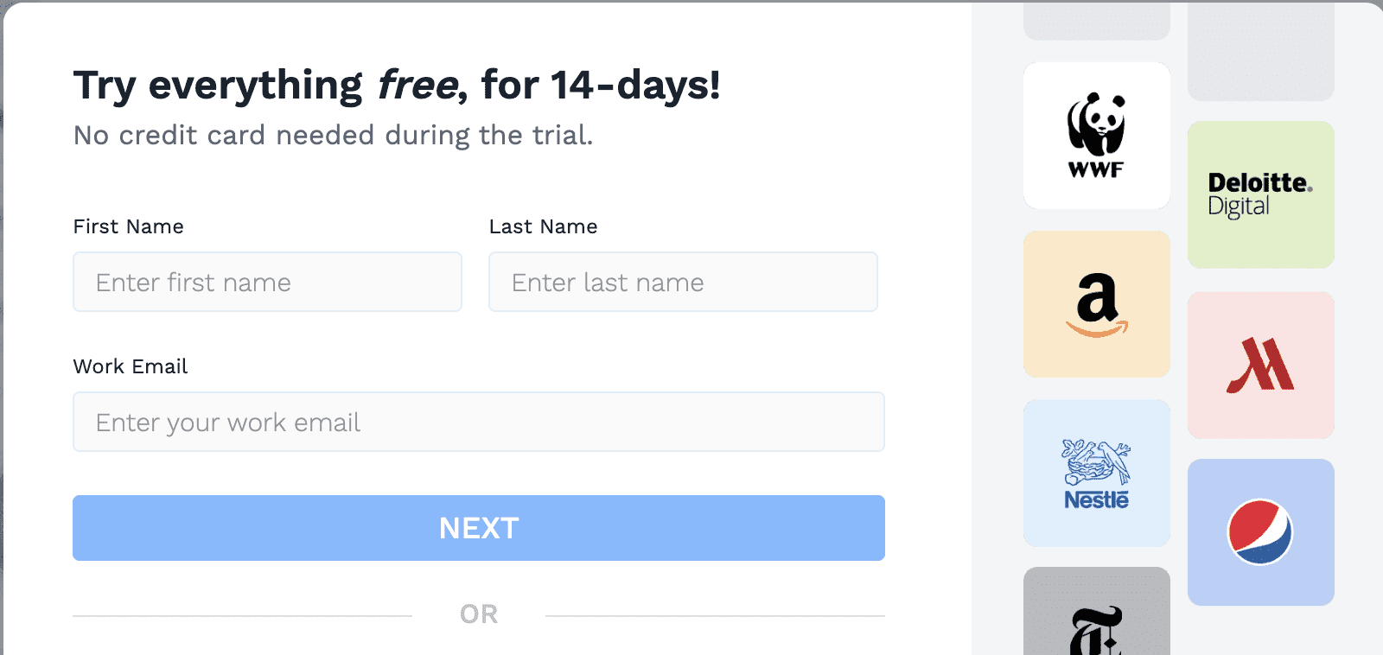Click the Amazon smile logo tile
Viewport: 1383px width, 655px height.
click(x=1096, y=304)
